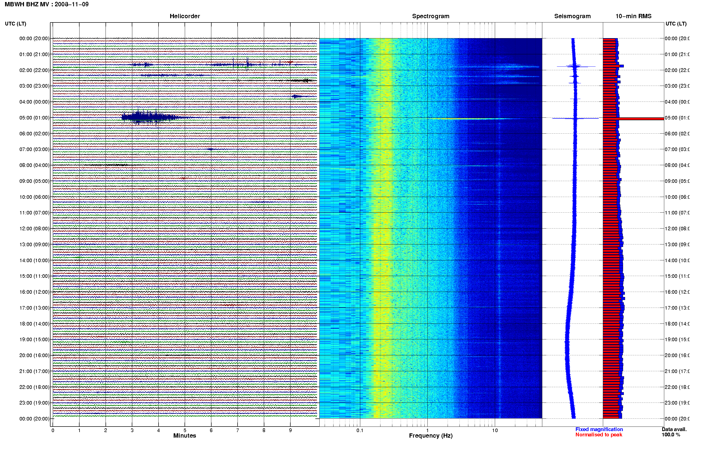The image size is (718, 449).
Task: Click the left 03:00 (23:00) time label
Action: [x=34, y=86]
